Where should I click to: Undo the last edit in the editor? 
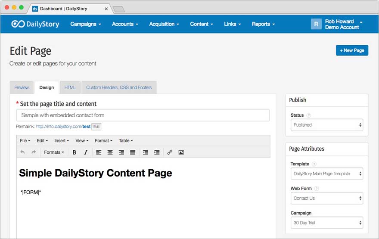click(22, 152)
